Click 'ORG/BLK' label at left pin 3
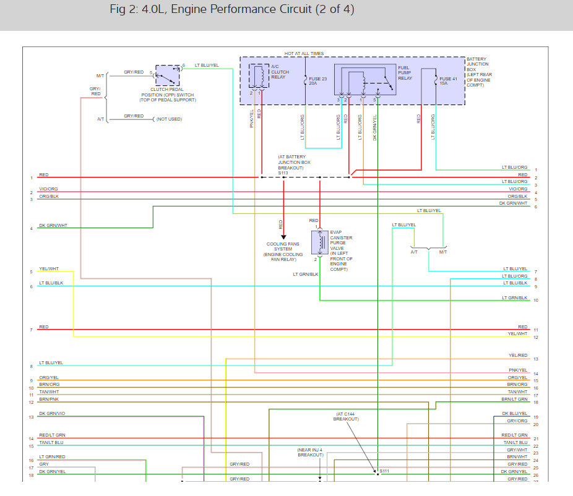Viewport: 573px width, 496px height. 49,197
